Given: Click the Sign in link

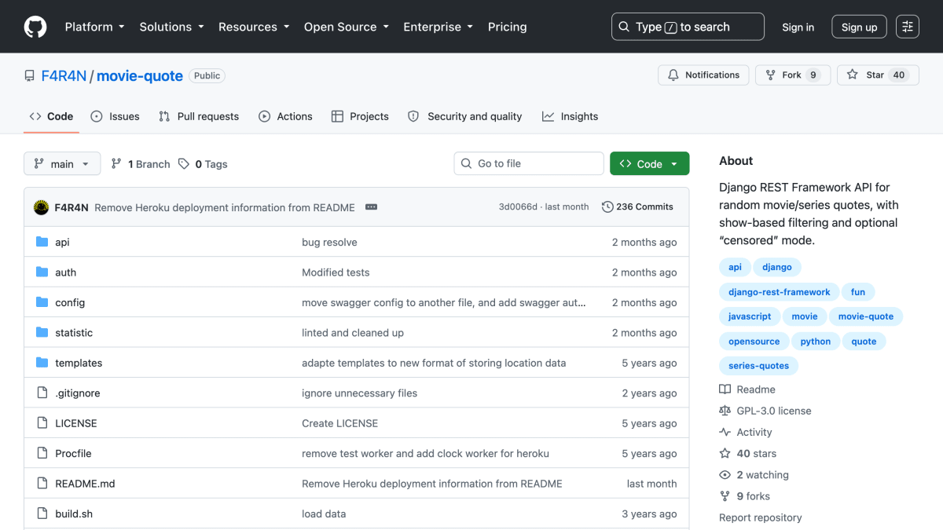Looking at the screenshot, I should point(798,27).
